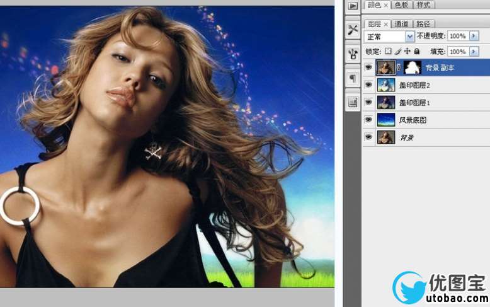Screen dimensions: 490x307
Task: Hide the 背景 layer
Action: pos(368,137)
